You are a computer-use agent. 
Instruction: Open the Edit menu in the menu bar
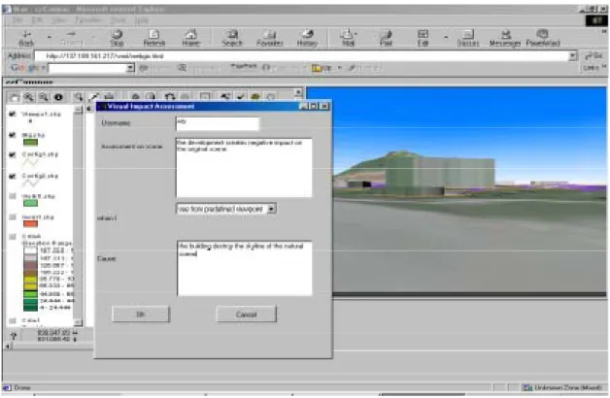point(37,20)
